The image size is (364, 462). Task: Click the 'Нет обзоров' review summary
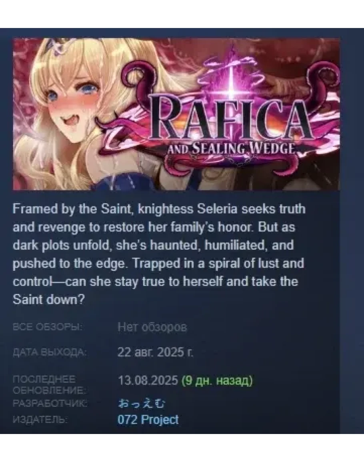pyautogui.click(x=152, y=327)
